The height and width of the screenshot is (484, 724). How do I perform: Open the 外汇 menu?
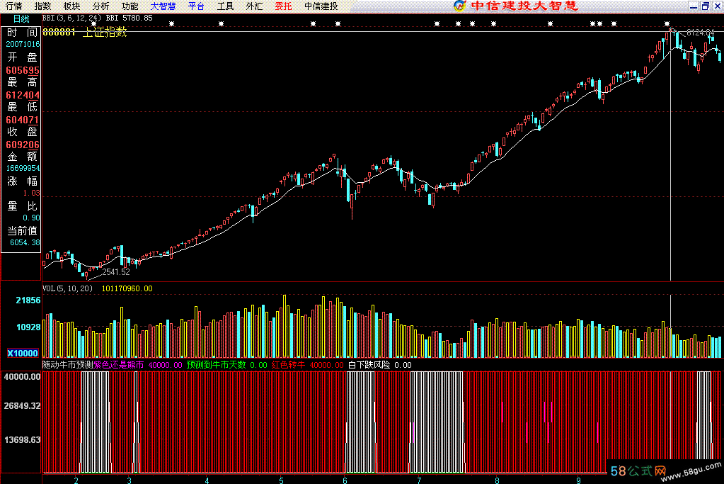click(254, 6)
